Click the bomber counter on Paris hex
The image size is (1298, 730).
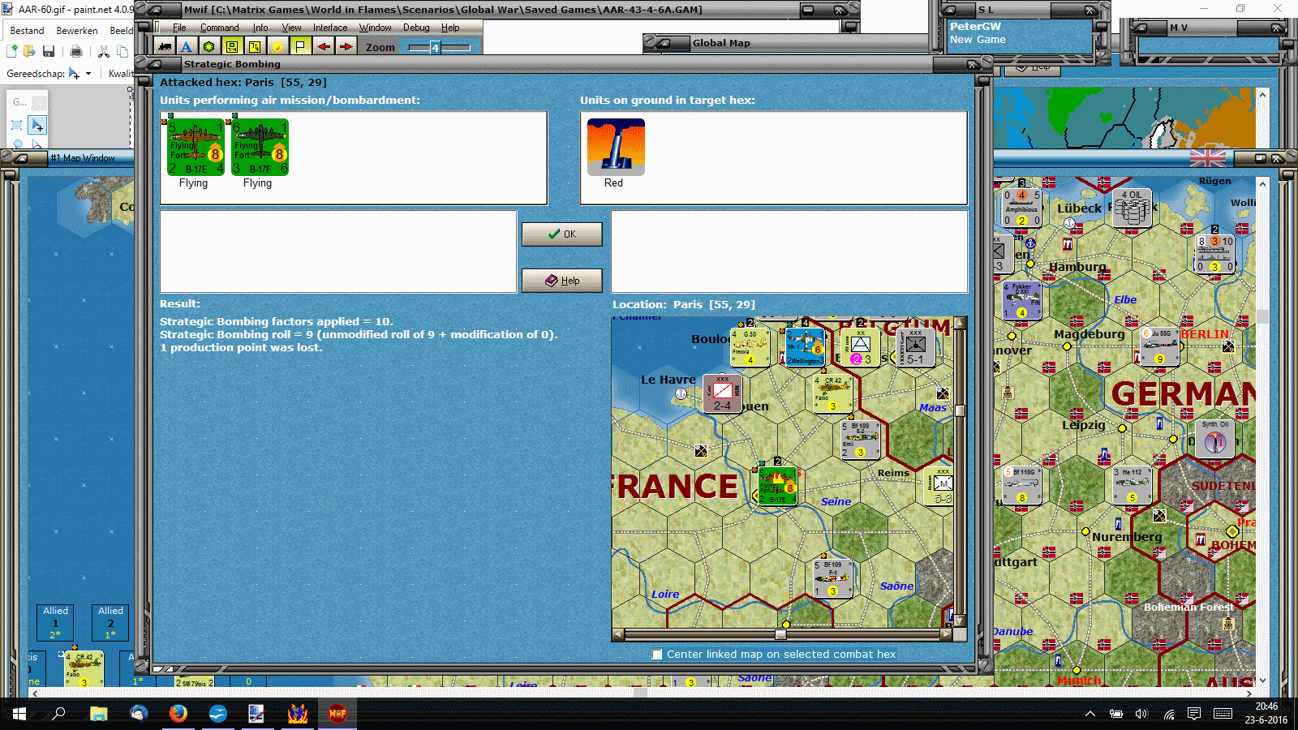[x=777, y=486]
